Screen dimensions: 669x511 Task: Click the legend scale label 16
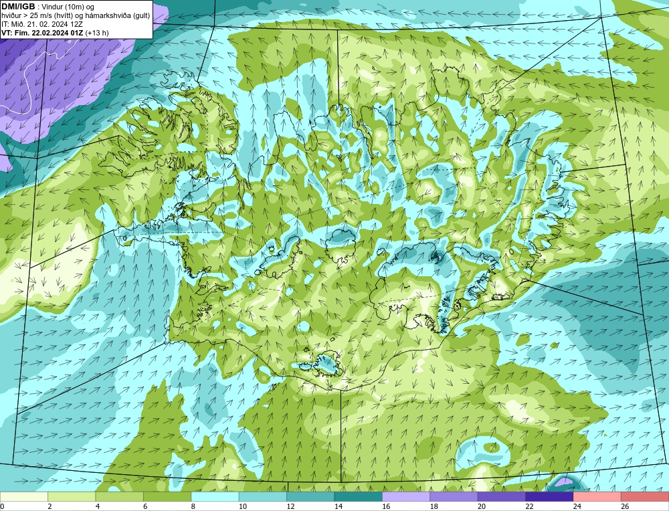coord(386,507)
